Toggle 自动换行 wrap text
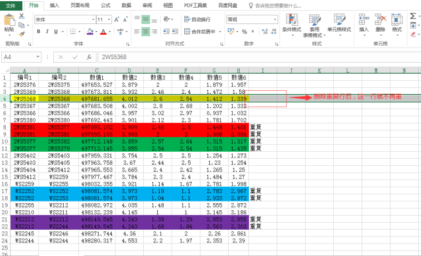Viewport: 421px width, 256px height. coord(198,19)
